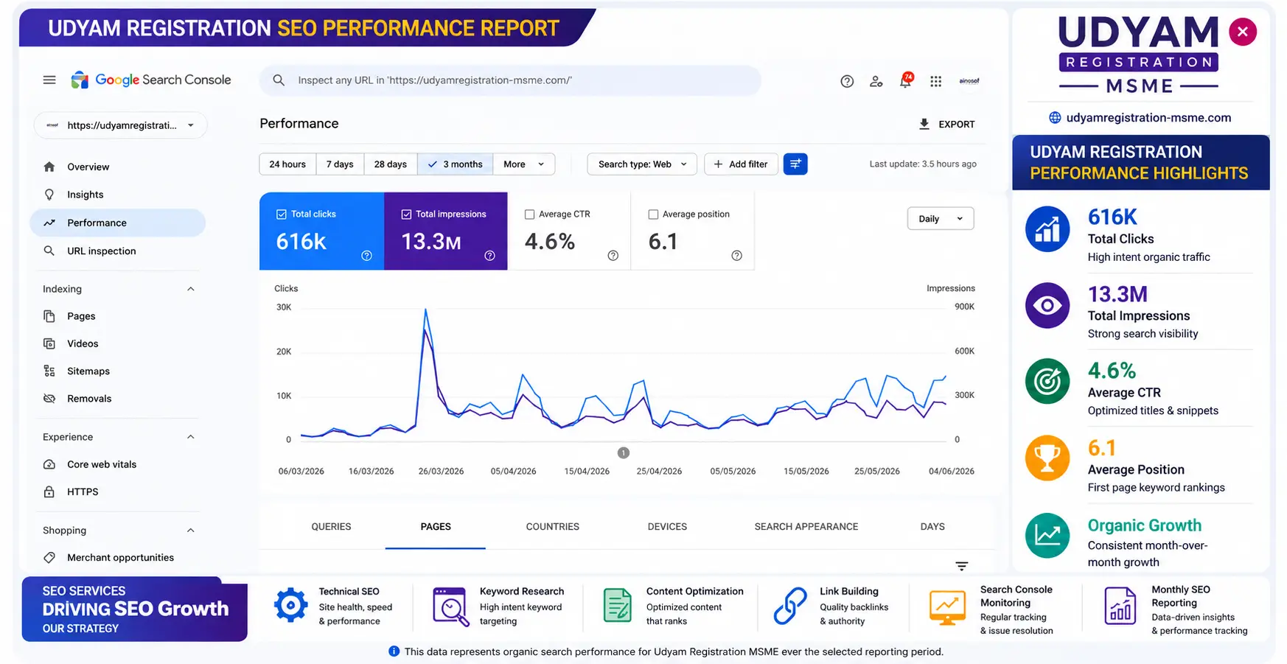The height and width of the screenshot is (664, 1287).
Task: Click the blue filter settings icon
Action: pyautogui.click(x=795, y=164)
